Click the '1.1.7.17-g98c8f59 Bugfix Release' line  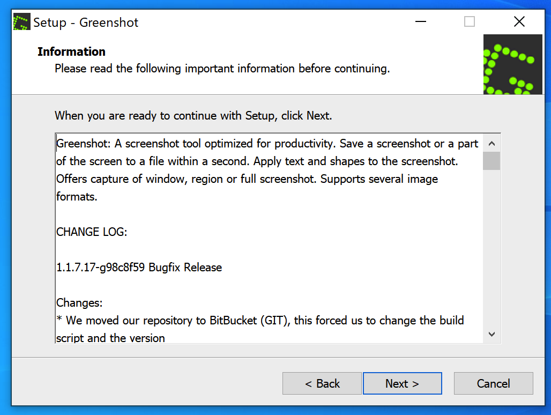(139, 267)
